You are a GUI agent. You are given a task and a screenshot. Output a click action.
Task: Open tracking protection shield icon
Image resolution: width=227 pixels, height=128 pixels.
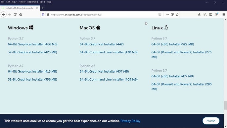[x=43, y=15]
